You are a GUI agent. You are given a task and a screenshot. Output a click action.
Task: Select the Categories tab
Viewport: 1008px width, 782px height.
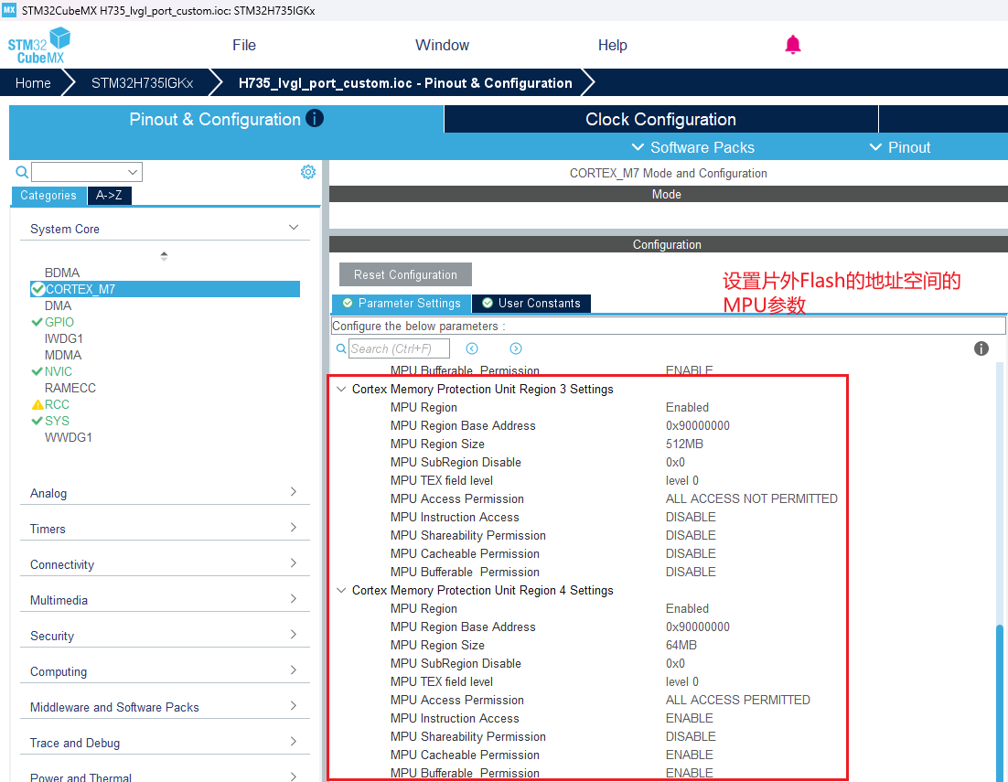(48, 196)
